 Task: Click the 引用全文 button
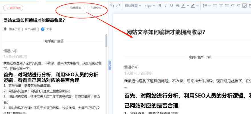tap(96, 8)
